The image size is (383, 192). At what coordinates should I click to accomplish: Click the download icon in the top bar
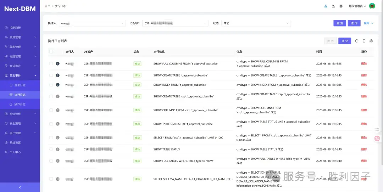click(x=333, y=6)
